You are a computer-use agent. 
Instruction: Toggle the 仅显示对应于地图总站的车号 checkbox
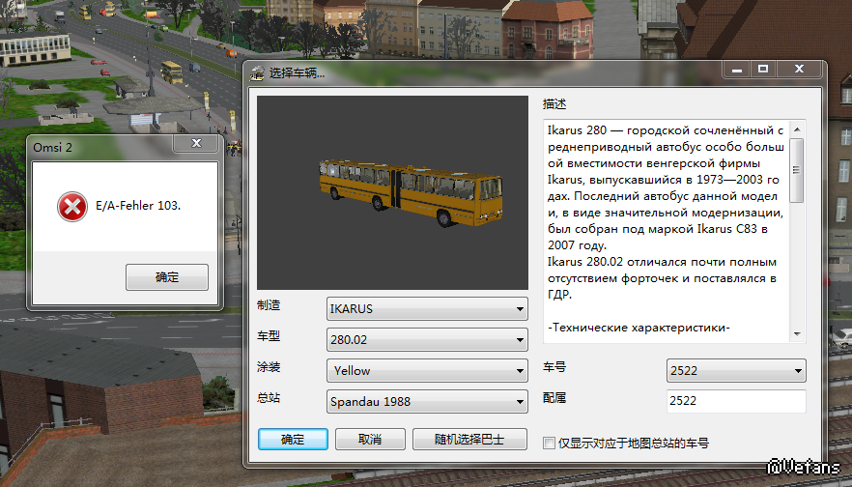(549, 443)
